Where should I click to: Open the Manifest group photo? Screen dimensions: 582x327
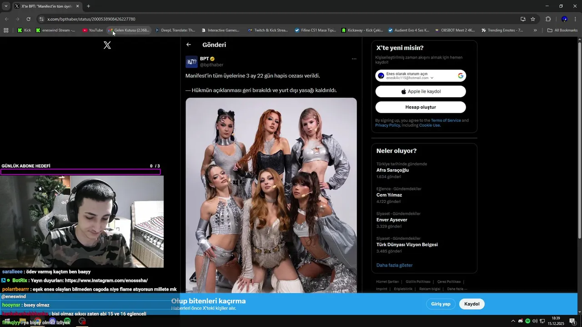click(271, 195)
